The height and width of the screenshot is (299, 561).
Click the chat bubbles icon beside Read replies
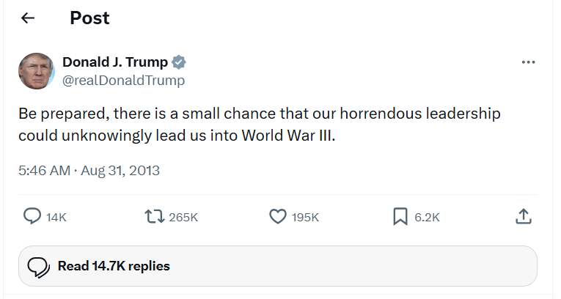coord(38,267)
